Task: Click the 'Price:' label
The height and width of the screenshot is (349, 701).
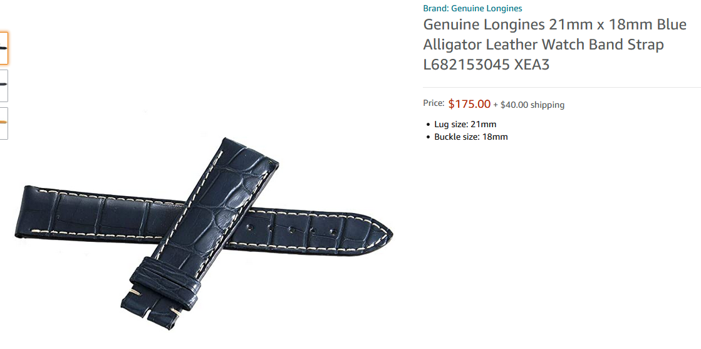Action: point(434,103)
